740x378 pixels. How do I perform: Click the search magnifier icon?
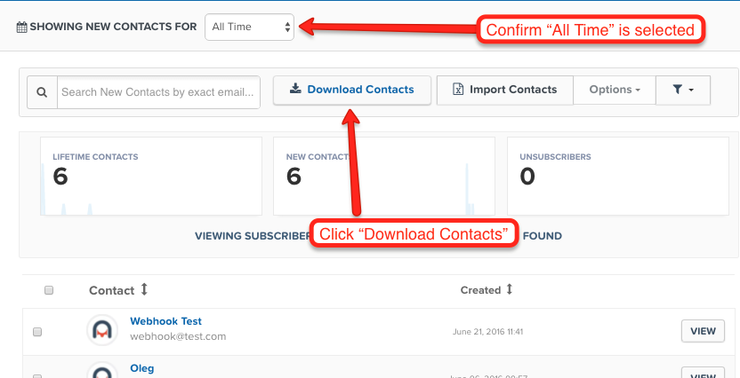(x=42, y=92)
